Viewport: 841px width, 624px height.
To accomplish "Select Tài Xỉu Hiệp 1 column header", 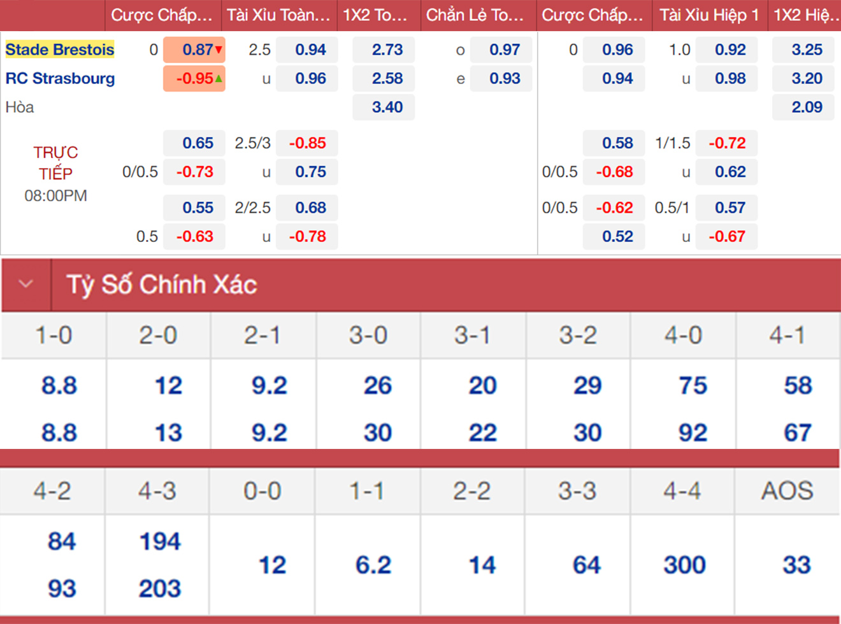I will click(709, 15).
